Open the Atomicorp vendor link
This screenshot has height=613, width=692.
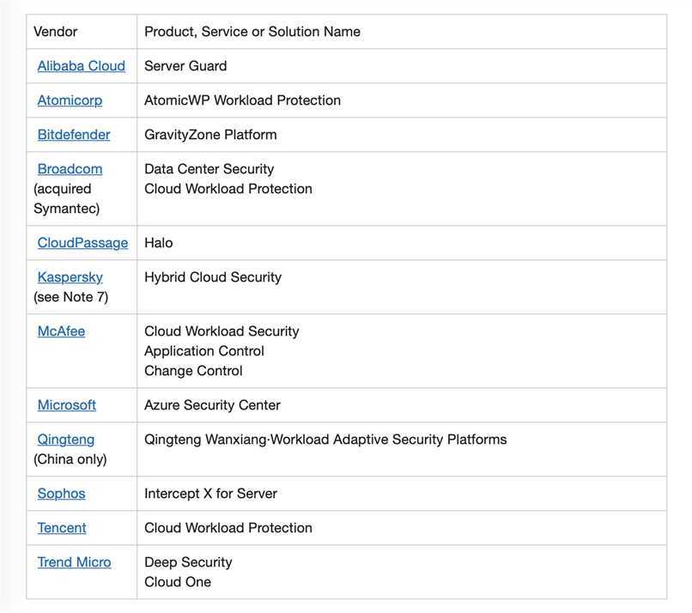tap(70, 100)
